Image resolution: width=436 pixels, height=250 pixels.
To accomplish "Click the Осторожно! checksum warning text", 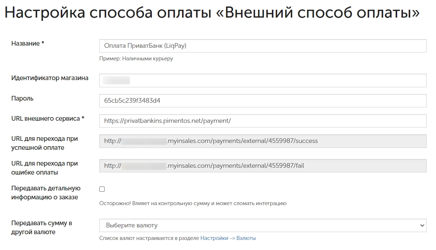I will point(193,203).
